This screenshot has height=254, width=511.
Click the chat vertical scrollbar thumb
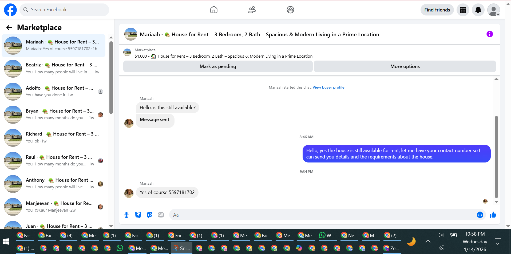click(496, 157)
